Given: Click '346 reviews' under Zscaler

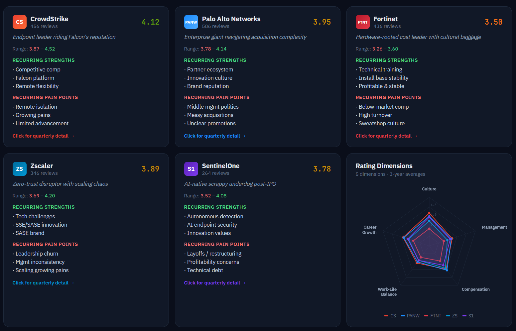Looking at the screenshot, I should click(44, 173).
